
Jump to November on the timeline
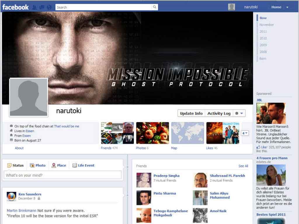coord(267,25)
